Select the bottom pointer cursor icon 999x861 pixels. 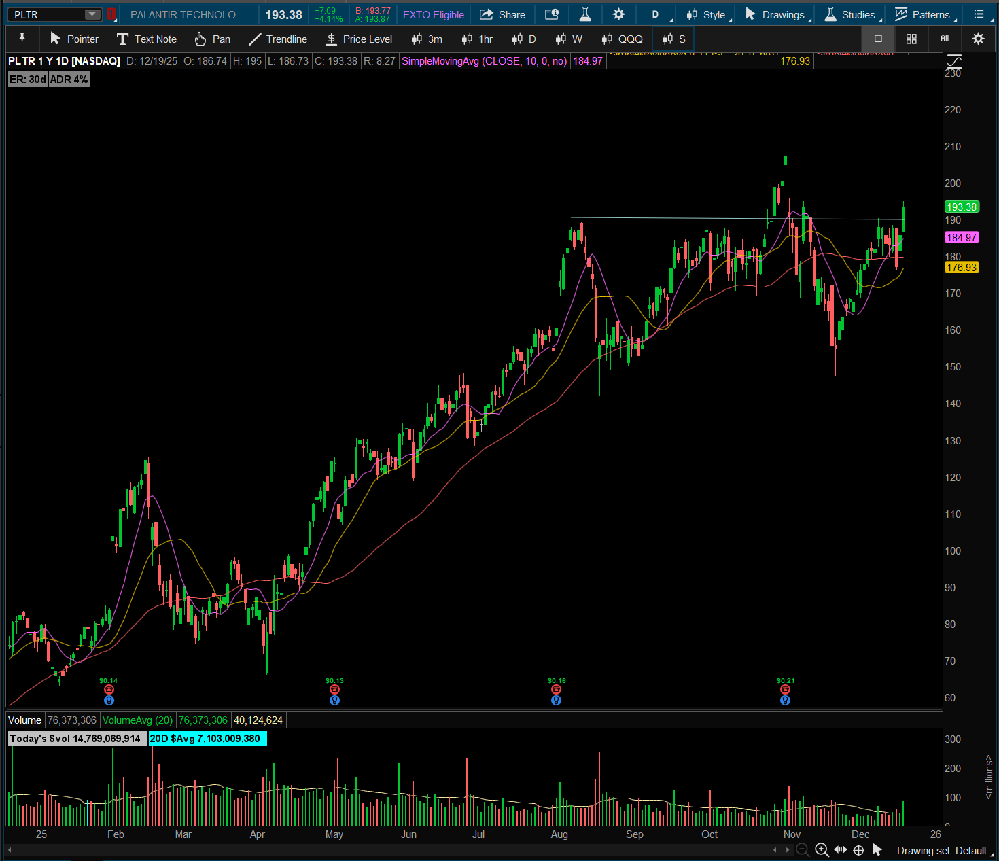(877, 849)
